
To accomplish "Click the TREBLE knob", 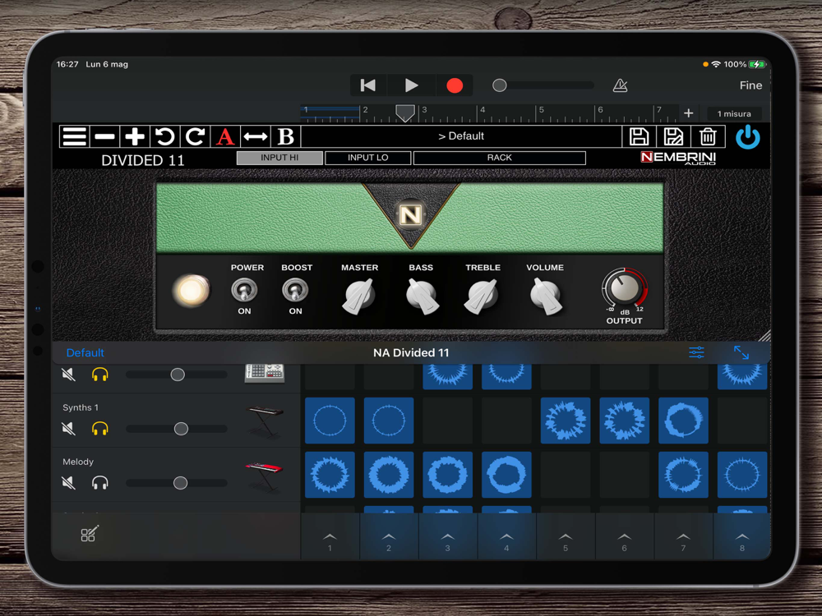I will [x=481, y=296].
